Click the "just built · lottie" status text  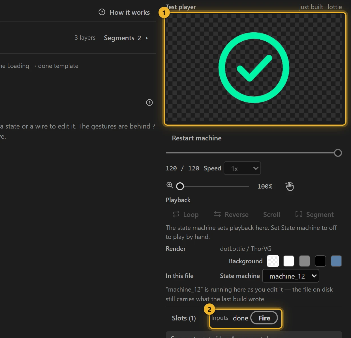click(320, 7)
